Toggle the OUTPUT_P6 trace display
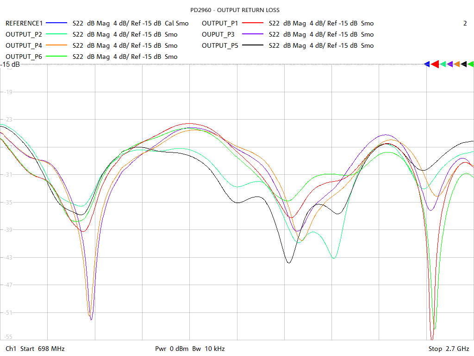 pyautogui.click(x=23, y=57)
